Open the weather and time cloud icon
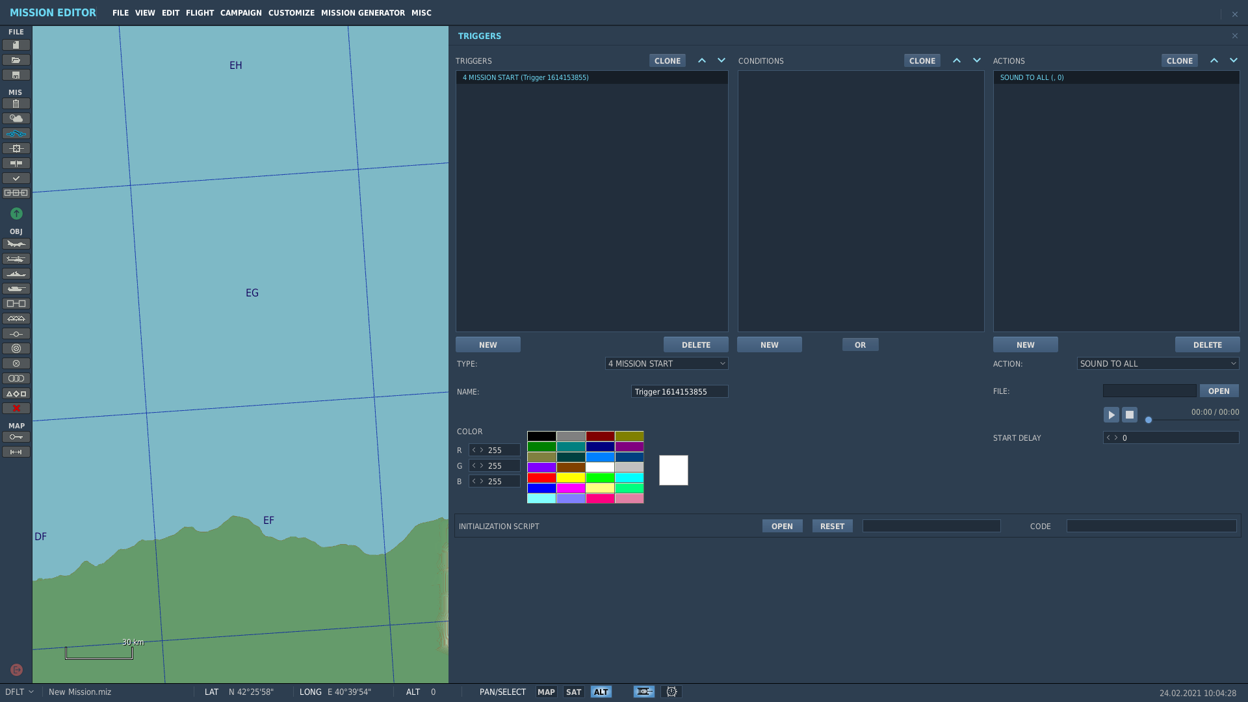This screenshot has width=1248, height=702. [16, 118]
